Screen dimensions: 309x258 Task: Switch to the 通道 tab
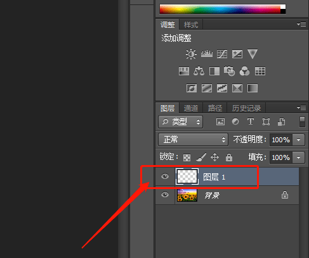point(191,108)
